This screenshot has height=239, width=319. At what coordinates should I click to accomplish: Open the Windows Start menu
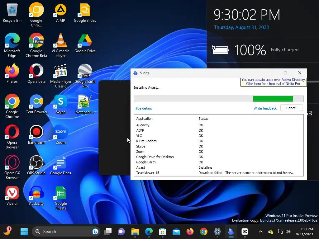click(24, 232)
